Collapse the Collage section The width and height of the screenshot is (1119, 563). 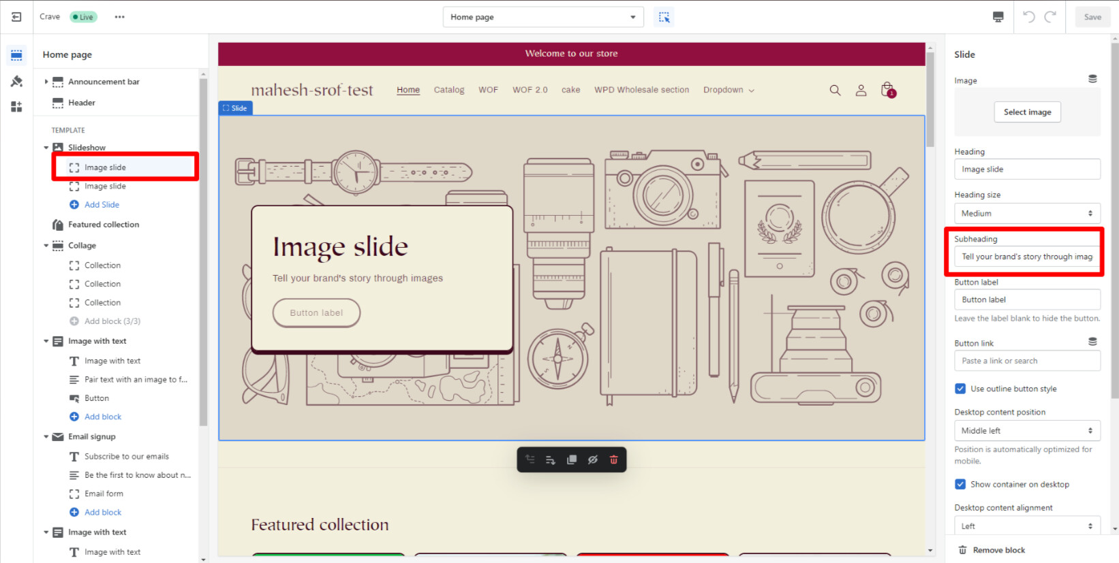tap(46, 246)
